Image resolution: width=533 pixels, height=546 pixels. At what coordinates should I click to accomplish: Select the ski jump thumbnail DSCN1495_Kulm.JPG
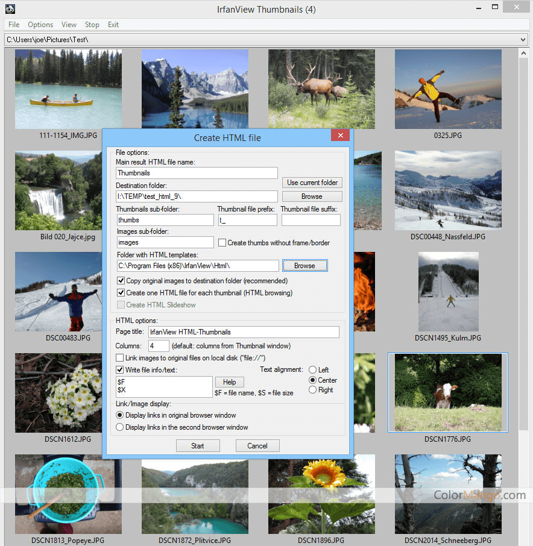[x=447, y=292]
